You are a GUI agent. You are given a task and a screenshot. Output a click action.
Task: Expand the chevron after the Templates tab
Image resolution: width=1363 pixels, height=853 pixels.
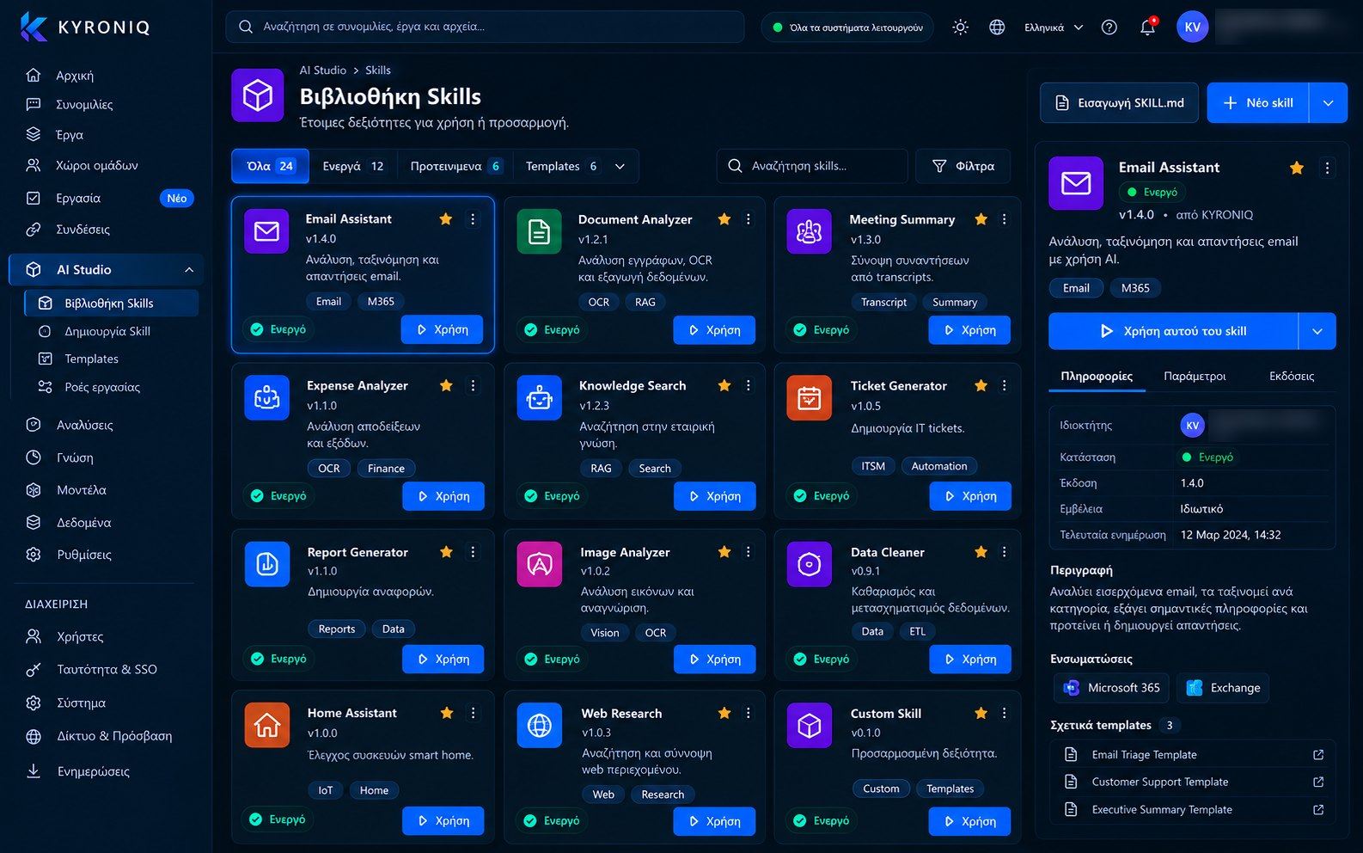[620, 167]
